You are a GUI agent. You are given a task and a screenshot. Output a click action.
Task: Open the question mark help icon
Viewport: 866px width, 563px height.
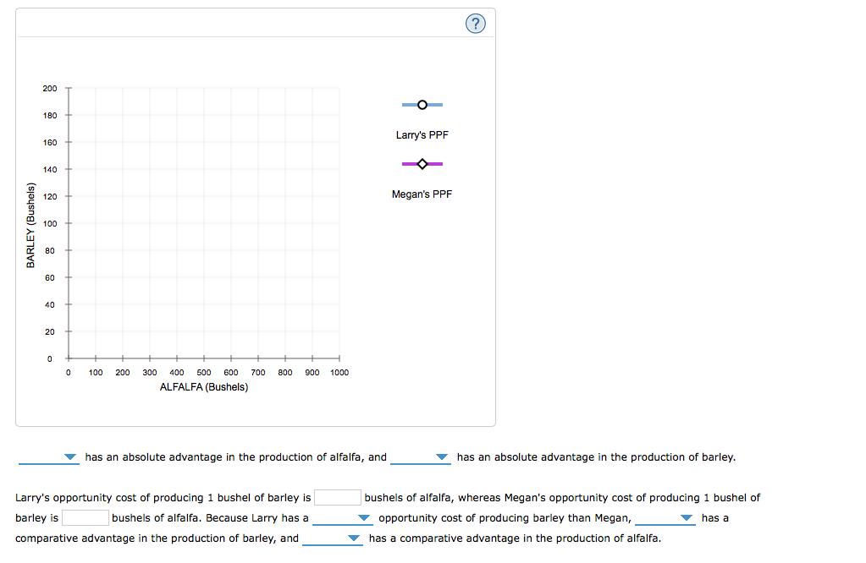point(475,24)
